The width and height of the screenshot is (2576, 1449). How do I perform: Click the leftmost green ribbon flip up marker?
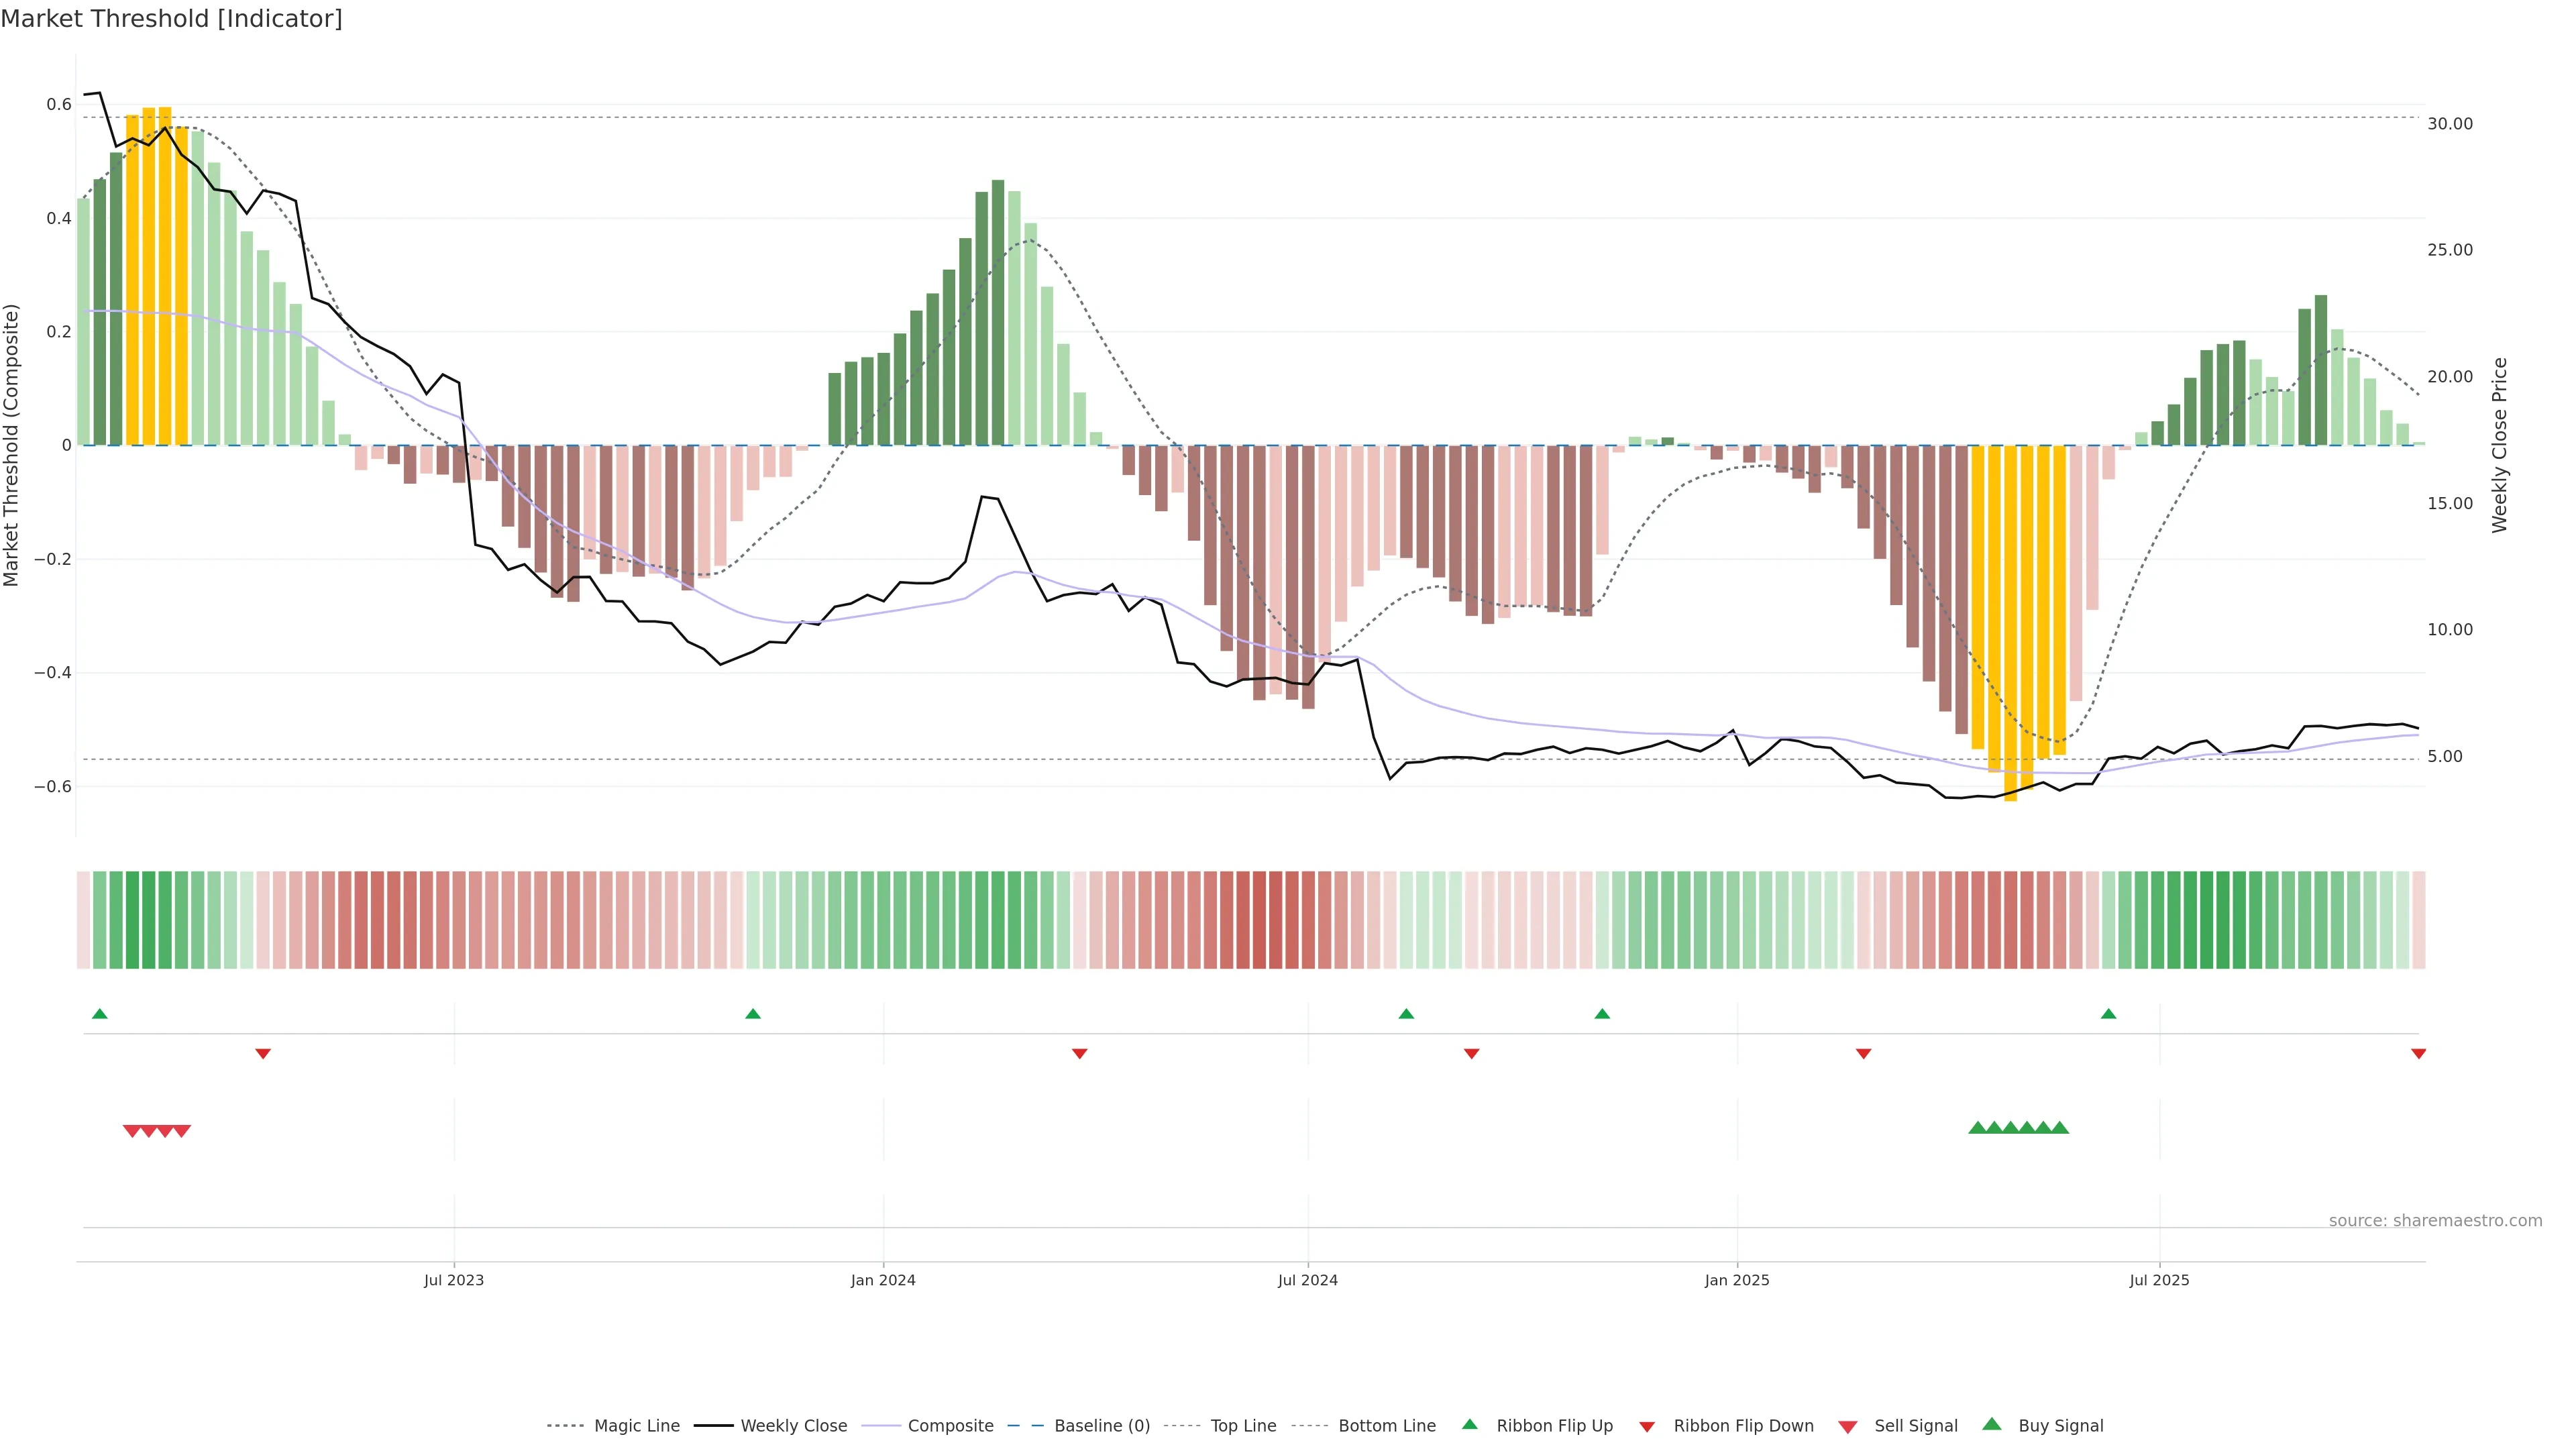[x=99, y=1014]
